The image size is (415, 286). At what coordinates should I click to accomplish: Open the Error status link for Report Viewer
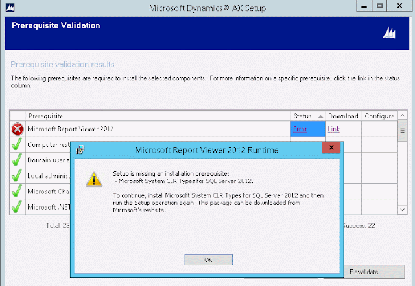300,129
